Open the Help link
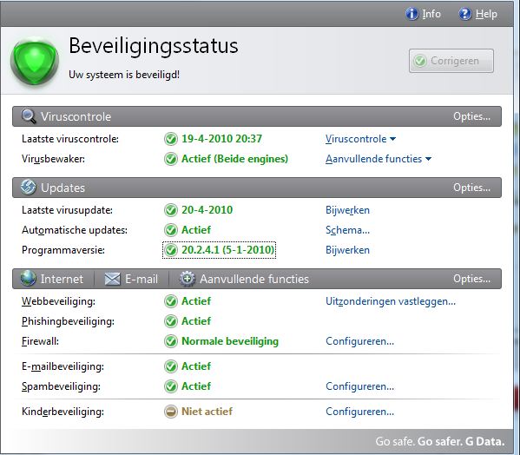The width and height of the screenshot is (520, 455). [x=486, y=14]
